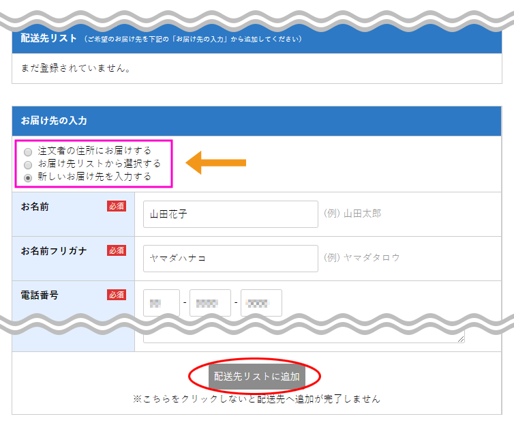514x423 pixels.
Task: Click the お名前 field containing 山田花子
Action: (230, 214)
